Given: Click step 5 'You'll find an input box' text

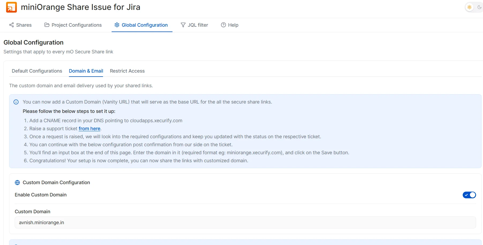Looking at the screenshot, I should pos(189,153).
